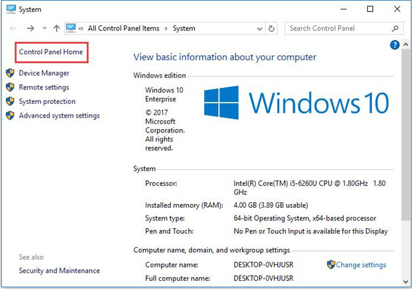
Task: Click the Back navigation arrow
Action: coord(13,29)
